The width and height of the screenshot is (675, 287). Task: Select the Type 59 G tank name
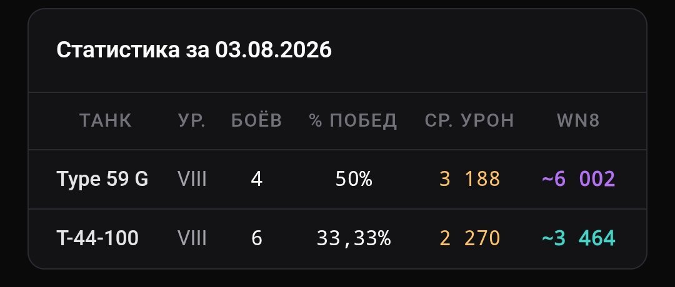pos(102,179)
